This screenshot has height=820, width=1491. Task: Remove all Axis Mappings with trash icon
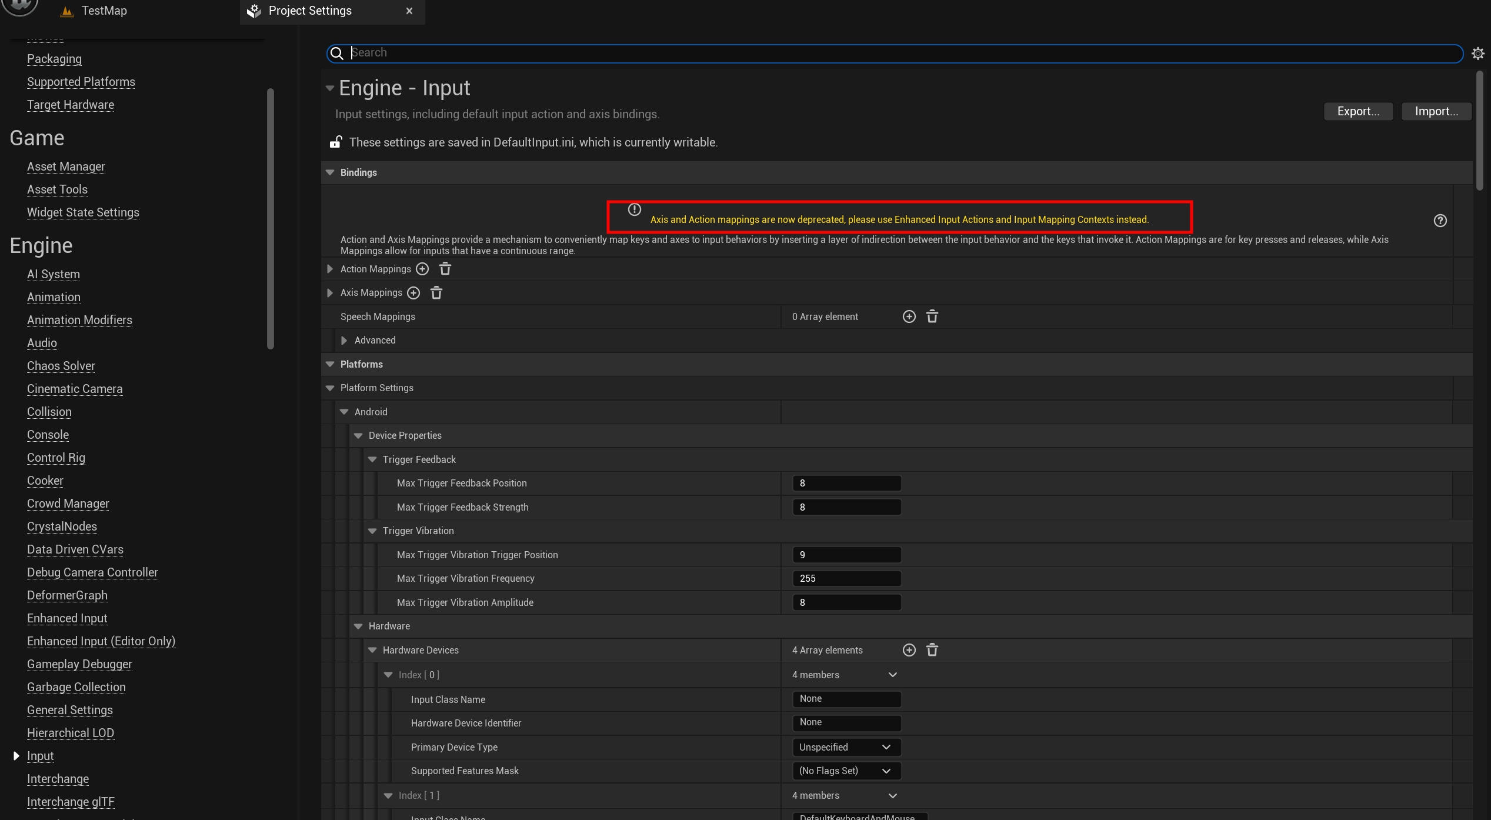pyautogui.click(x=436, y=292)
